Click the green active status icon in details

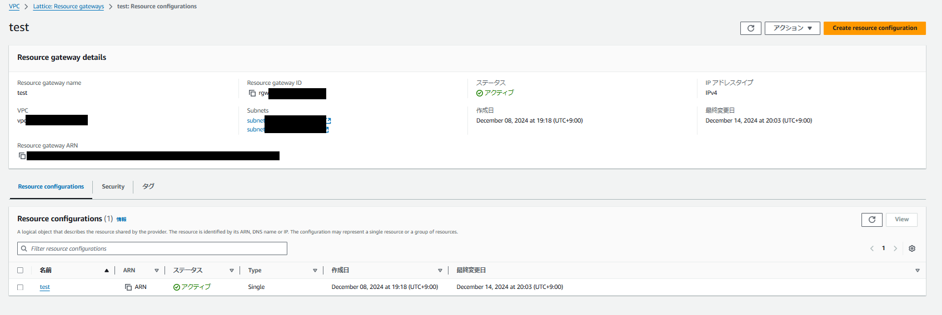pyautogui.click(x=480, y=93)
